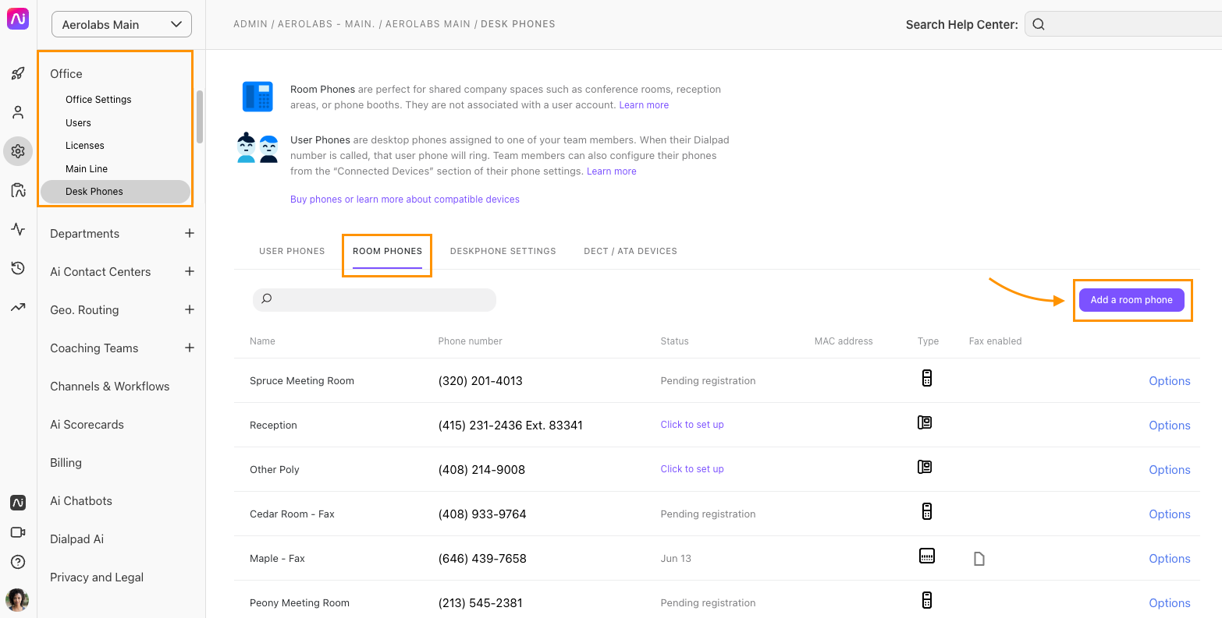This screenshot has width=1222, height=618.
Task: Open Licenses in the Office menu
Action: (x=85, y=146)
